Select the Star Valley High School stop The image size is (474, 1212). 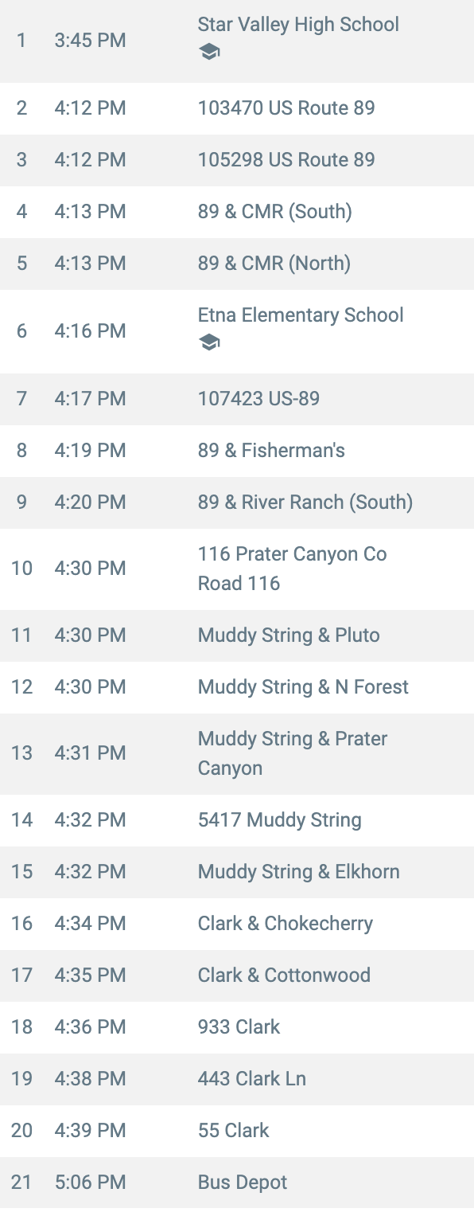coord(237,40)
